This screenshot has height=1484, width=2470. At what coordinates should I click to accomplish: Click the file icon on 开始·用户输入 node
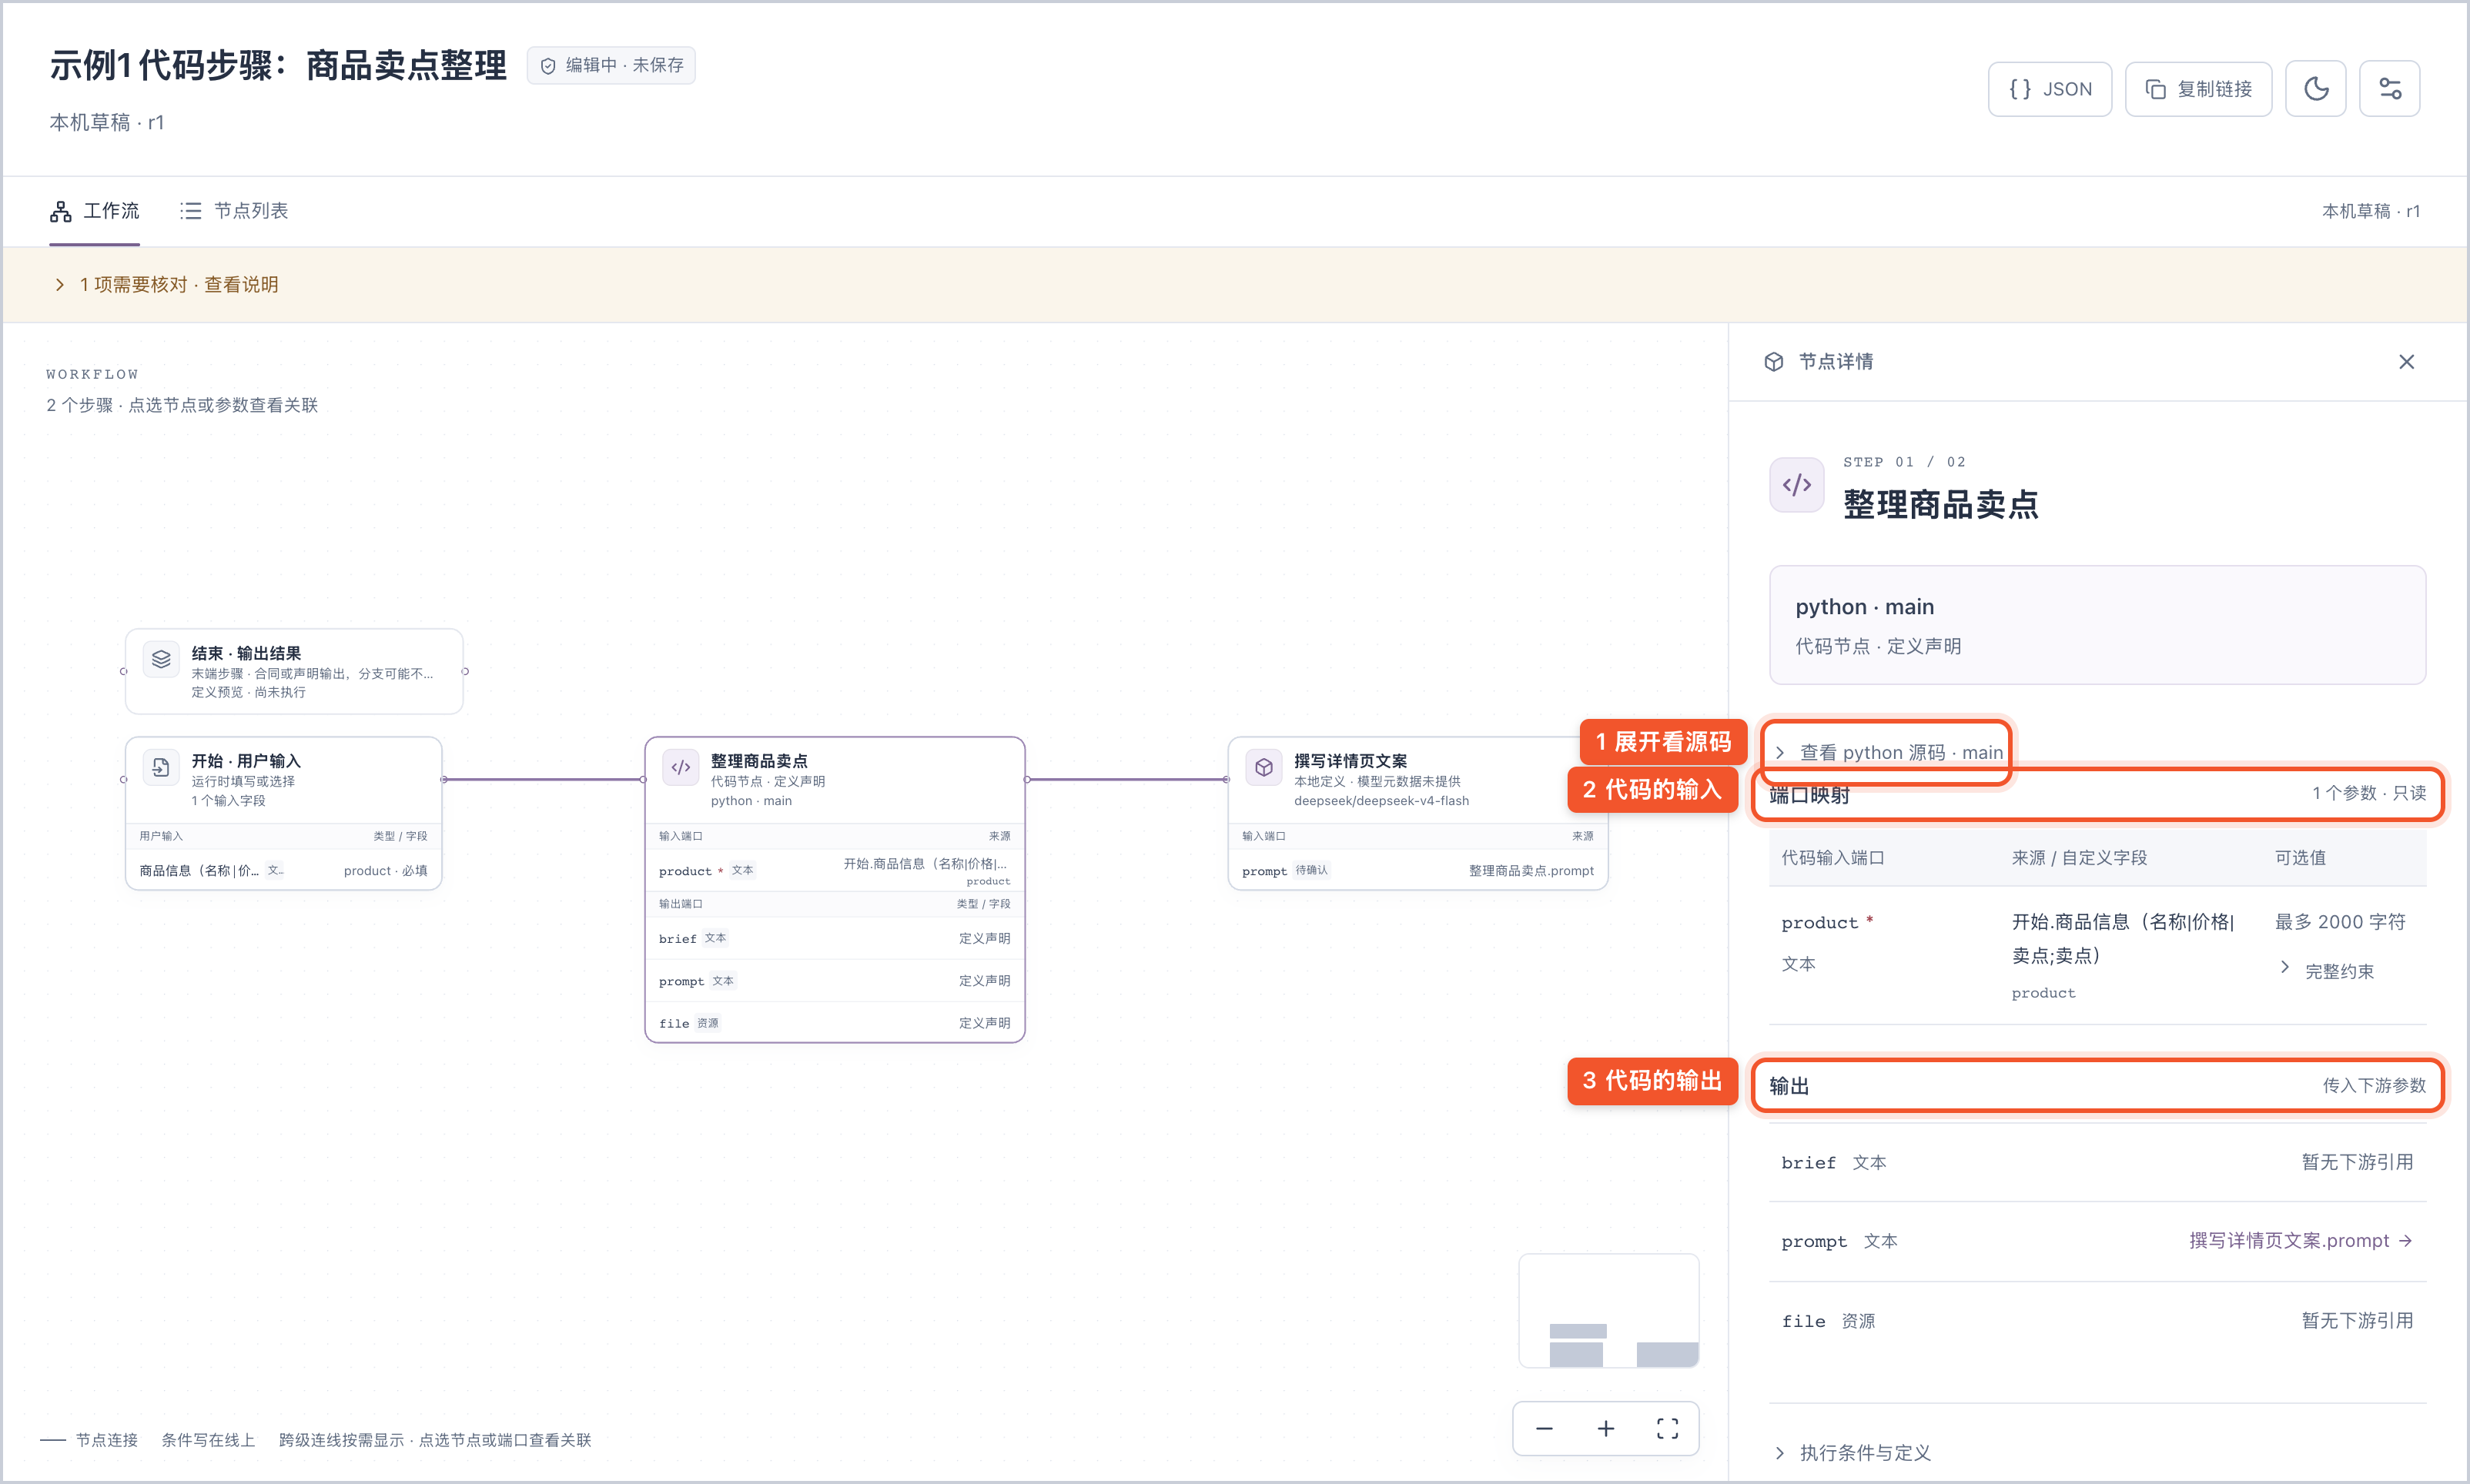[161, 767]
